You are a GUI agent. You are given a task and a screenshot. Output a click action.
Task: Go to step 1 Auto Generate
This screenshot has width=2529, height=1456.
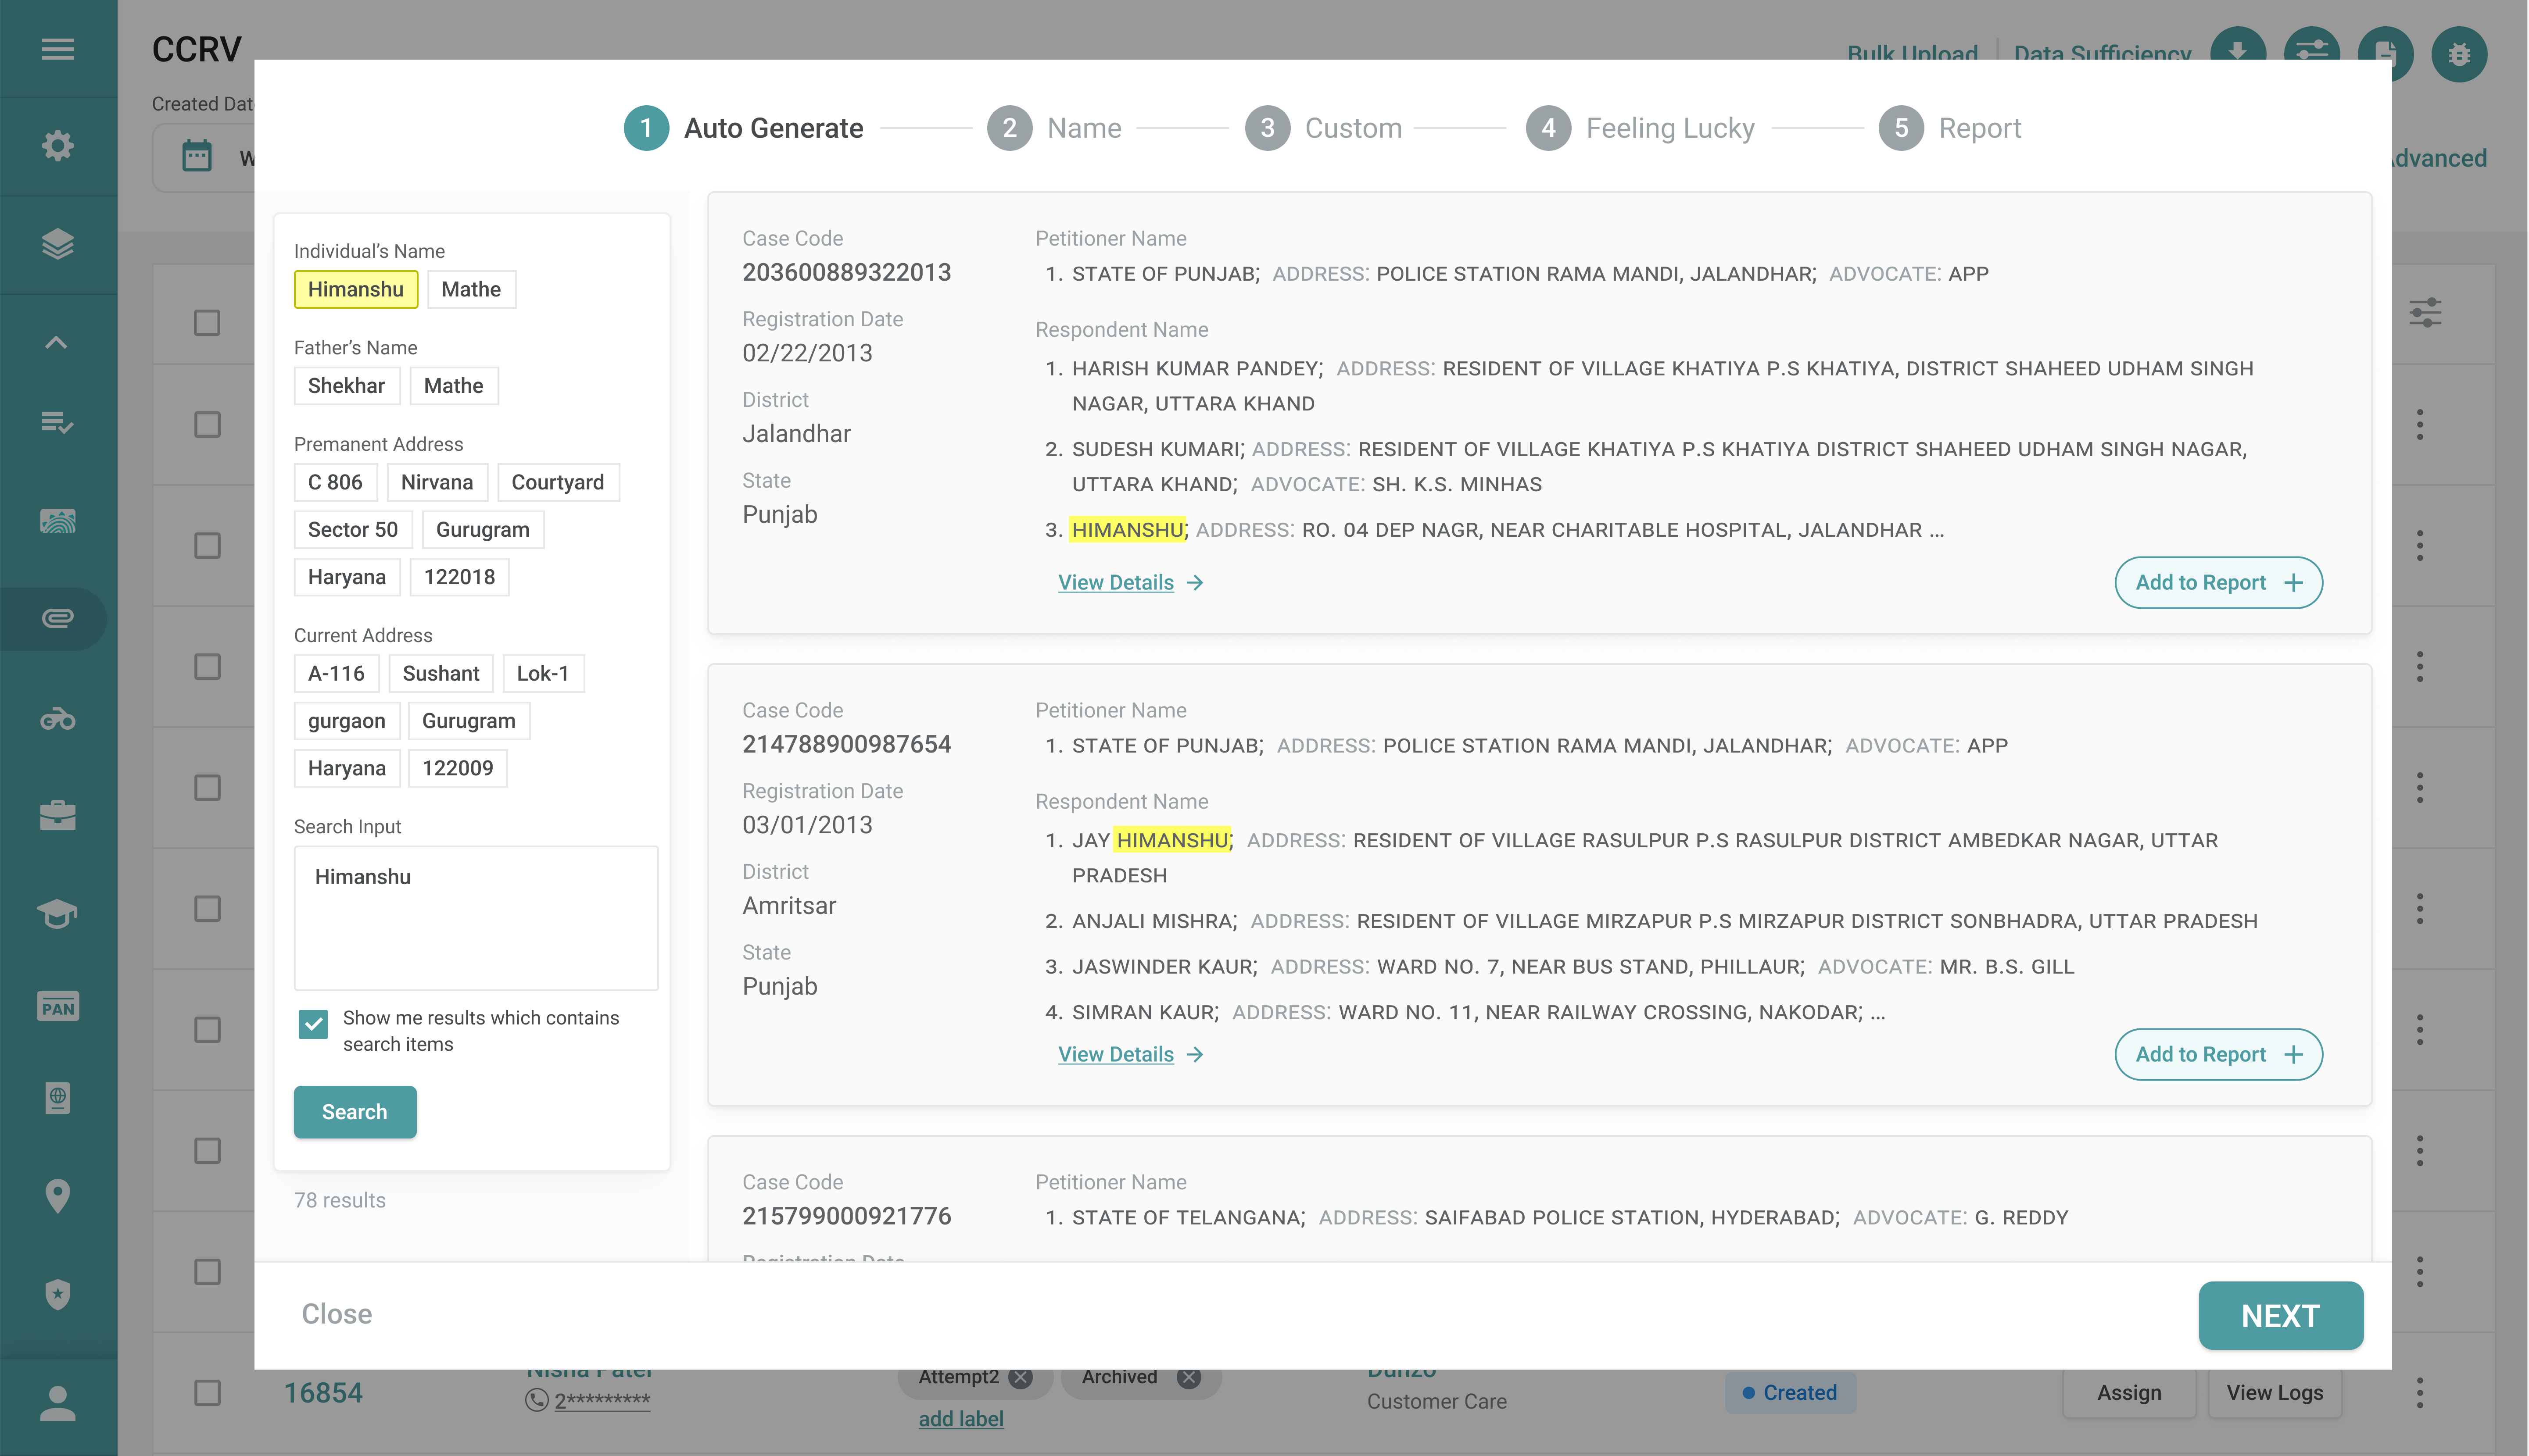click(743, 128)
